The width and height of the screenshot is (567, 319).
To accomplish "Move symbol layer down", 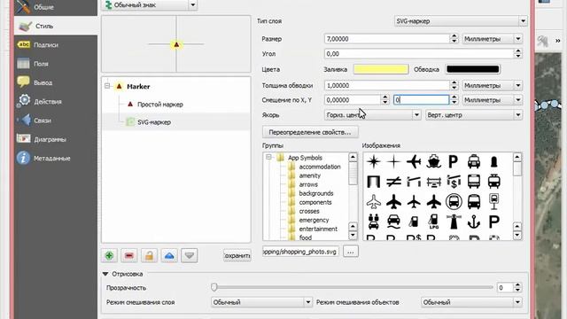I will (x=189, y=256).
